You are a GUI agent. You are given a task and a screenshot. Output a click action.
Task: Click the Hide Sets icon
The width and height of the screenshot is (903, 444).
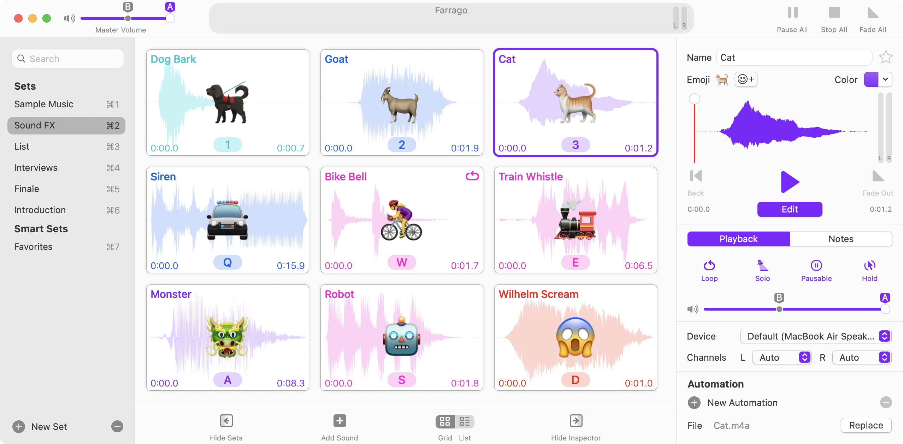(x=226, y=421)
